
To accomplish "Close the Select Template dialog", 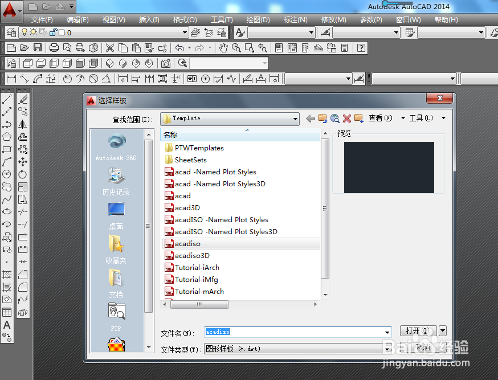I will pyautogui.click(x=439, y=98).
